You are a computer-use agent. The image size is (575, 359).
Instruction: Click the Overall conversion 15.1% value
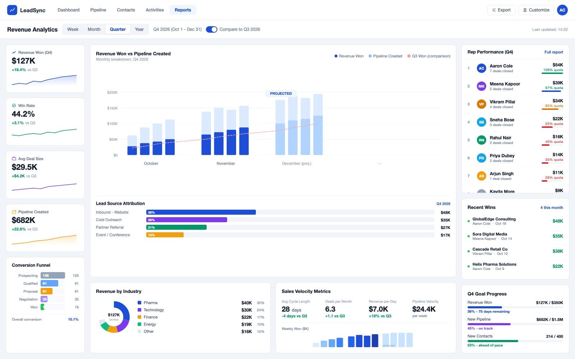coord(73,320)
